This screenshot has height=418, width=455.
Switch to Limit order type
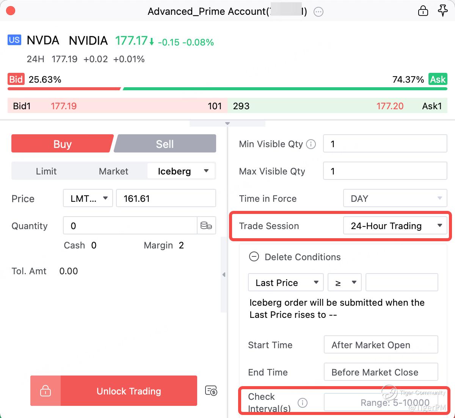pos(46,171)
